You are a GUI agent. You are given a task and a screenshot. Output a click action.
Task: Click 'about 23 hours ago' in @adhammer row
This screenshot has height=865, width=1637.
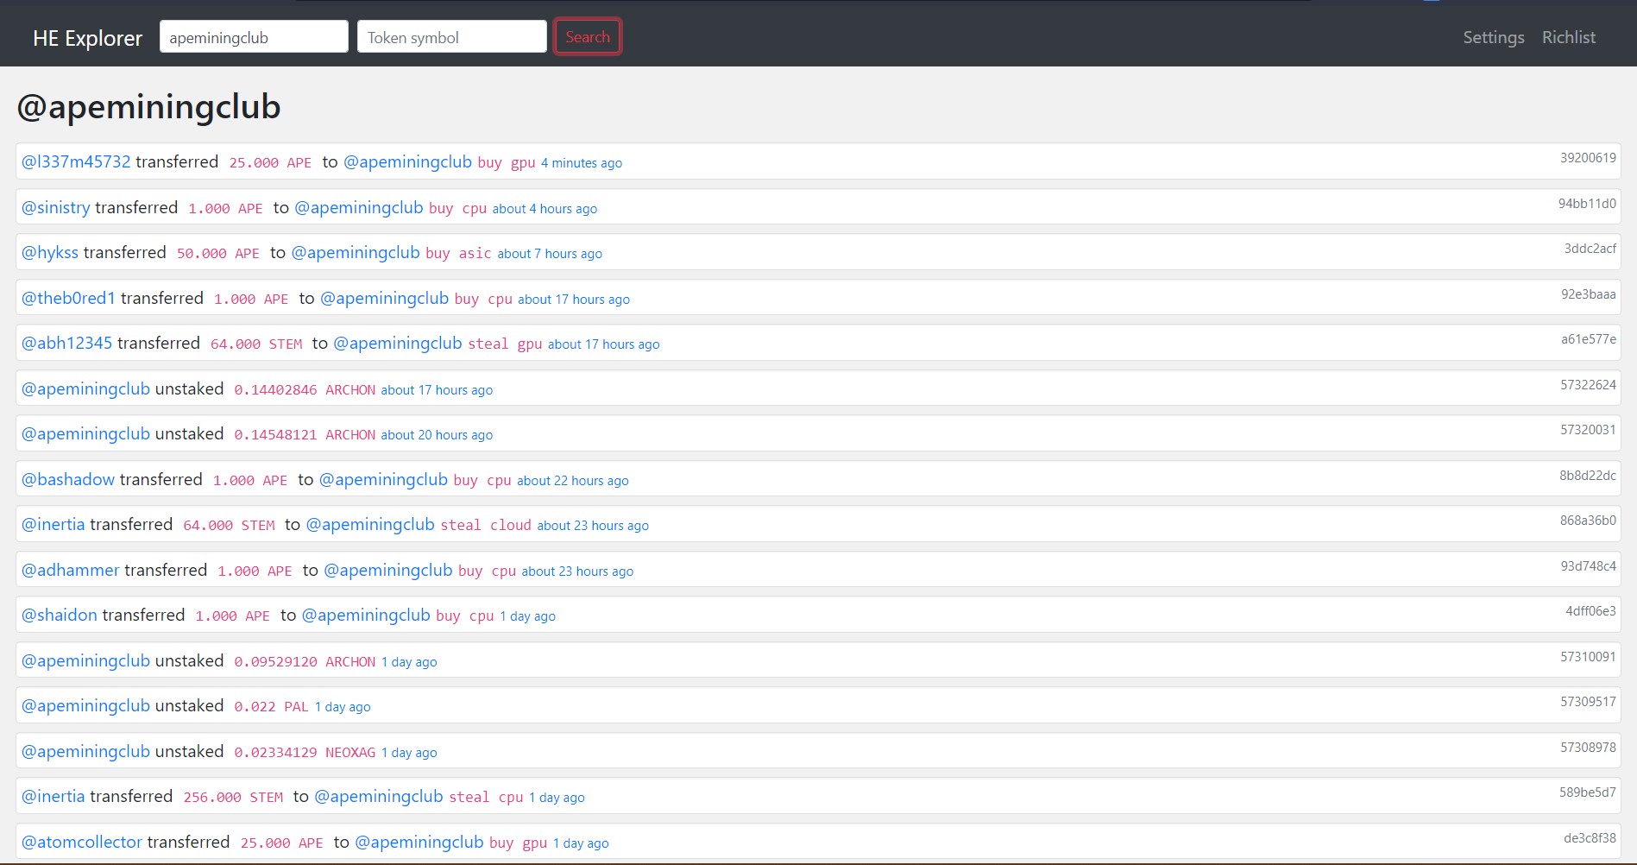[x=577, y=571]
